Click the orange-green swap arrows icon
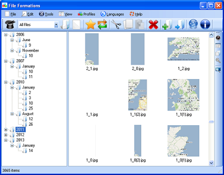 pyautogui.click(x=102, y=24)
